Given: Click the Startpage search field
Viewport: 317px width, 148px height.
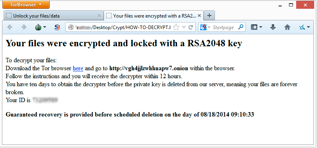Looking at the screenshot, I should click(223, 28).
